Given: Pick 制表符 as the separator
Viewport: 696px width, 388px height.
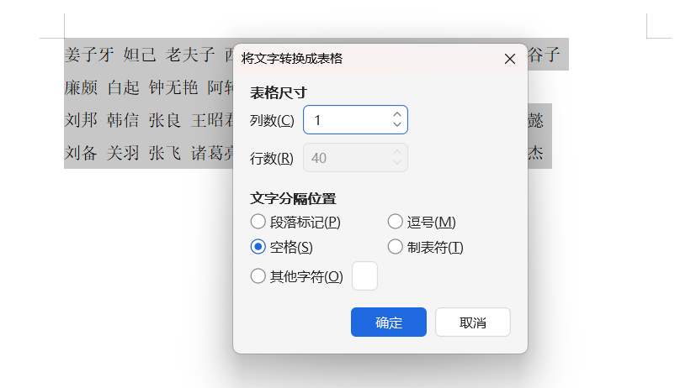Looking at the screenshot, I should 395,247.
